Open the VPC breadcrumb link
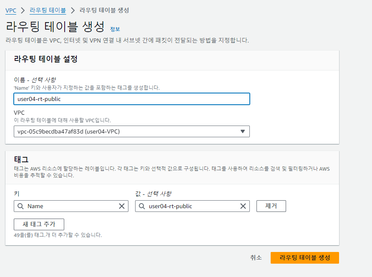This screenshot has height=277, width=372. tap(11, 10)
